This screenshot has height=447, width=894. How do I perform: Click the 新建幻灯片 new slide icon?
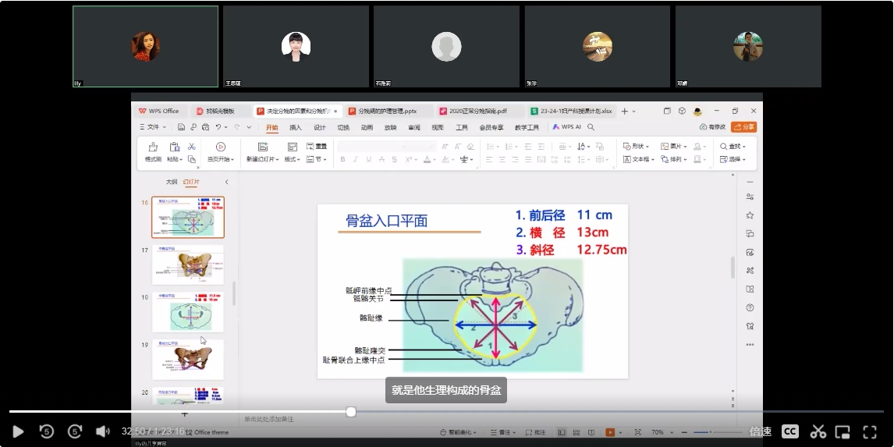(x=263, y=147)
